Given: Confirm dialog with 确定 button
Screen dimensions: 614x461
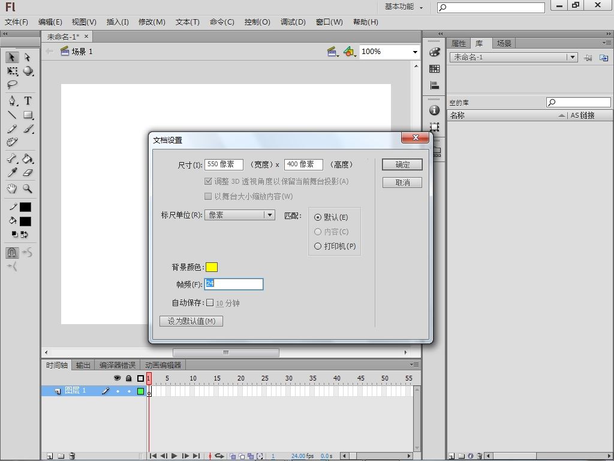Looking at the screenshot, I should point(402,164).
